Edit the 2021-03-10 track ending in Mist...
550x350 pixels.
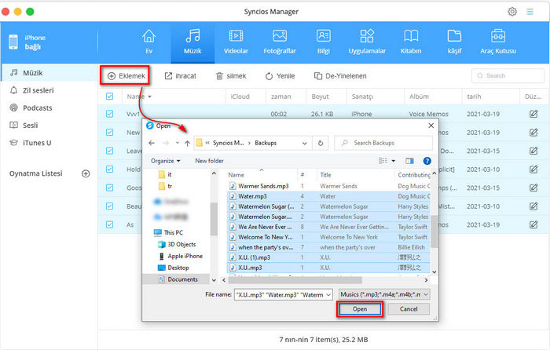click(x=533, y=206)
